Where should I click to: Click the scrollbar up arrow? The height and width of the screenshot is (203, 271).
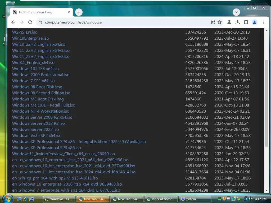click(267, 30)
